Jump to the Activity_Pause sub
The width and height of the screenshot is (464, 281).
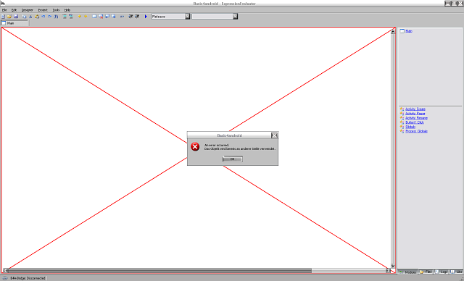coord(415,114)
